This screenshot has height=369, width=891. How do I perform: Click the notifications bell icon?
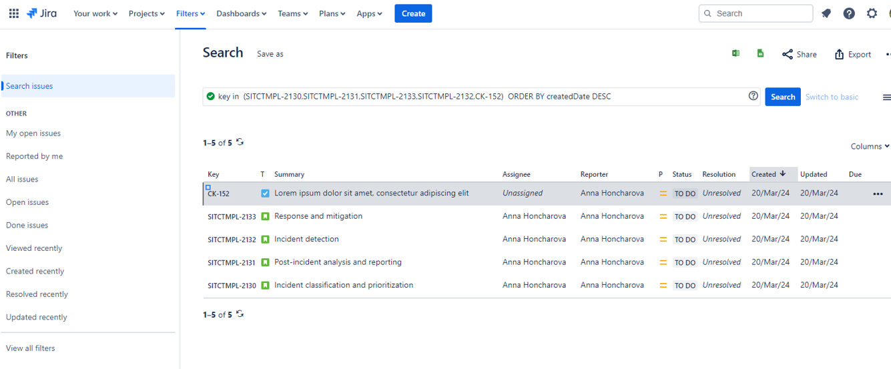pyautogui.click(x=826, y=13)
